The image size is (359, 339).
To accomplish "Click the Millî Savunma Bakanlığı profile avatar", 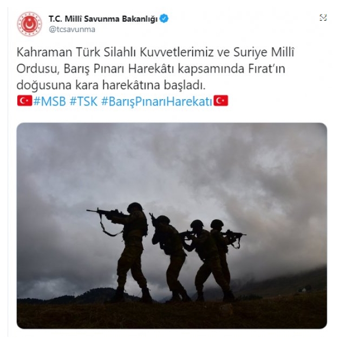I will [29, 24].
